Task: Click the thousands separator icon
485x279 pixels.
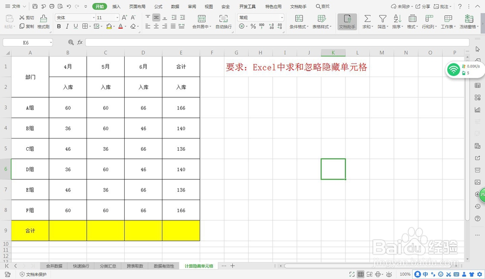Action: pyautogui.click(x=262, y=26)
